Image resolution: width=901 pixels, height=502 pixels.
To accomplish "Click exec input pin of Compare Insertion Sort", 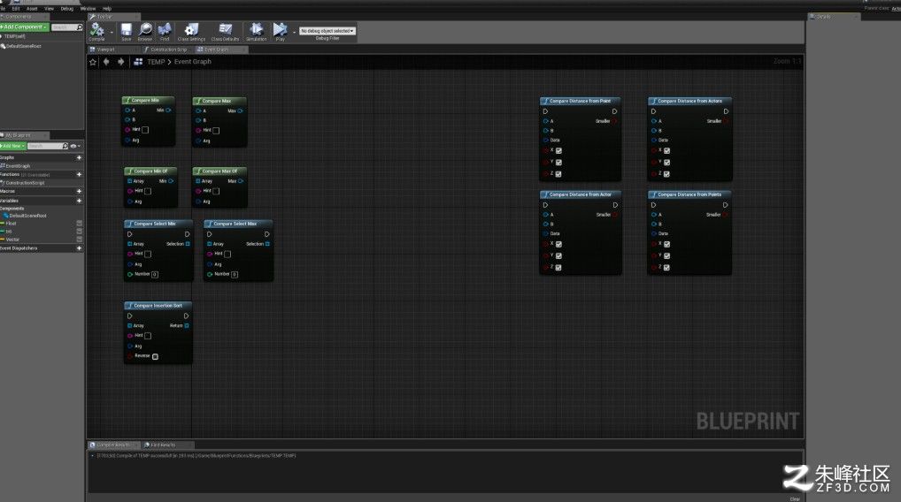I will point(129,316).
